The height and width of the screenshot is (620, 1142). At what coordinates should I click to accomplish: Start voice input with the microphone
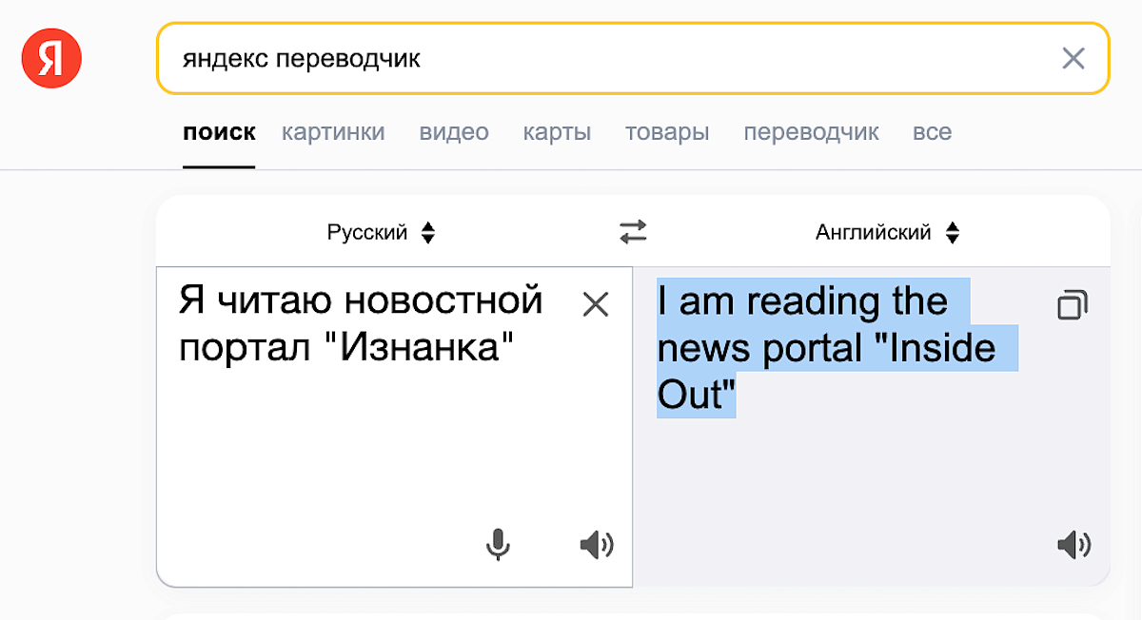498,545
